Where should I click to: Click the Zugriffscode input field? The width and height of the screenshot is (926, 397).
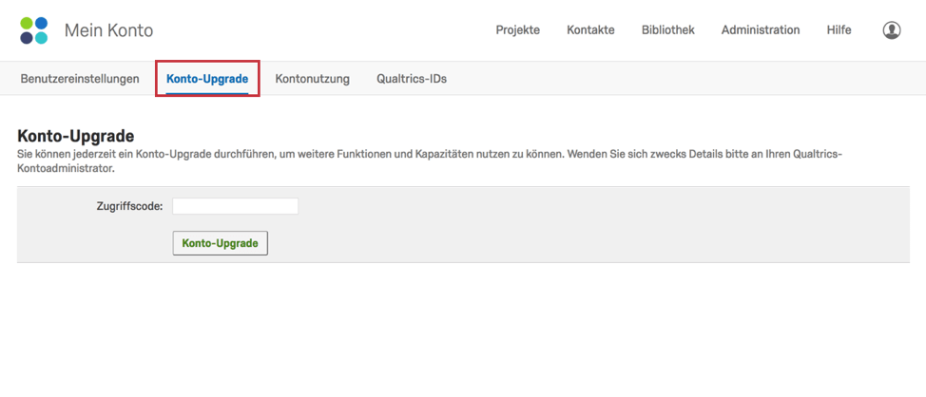tap(235, 206)
